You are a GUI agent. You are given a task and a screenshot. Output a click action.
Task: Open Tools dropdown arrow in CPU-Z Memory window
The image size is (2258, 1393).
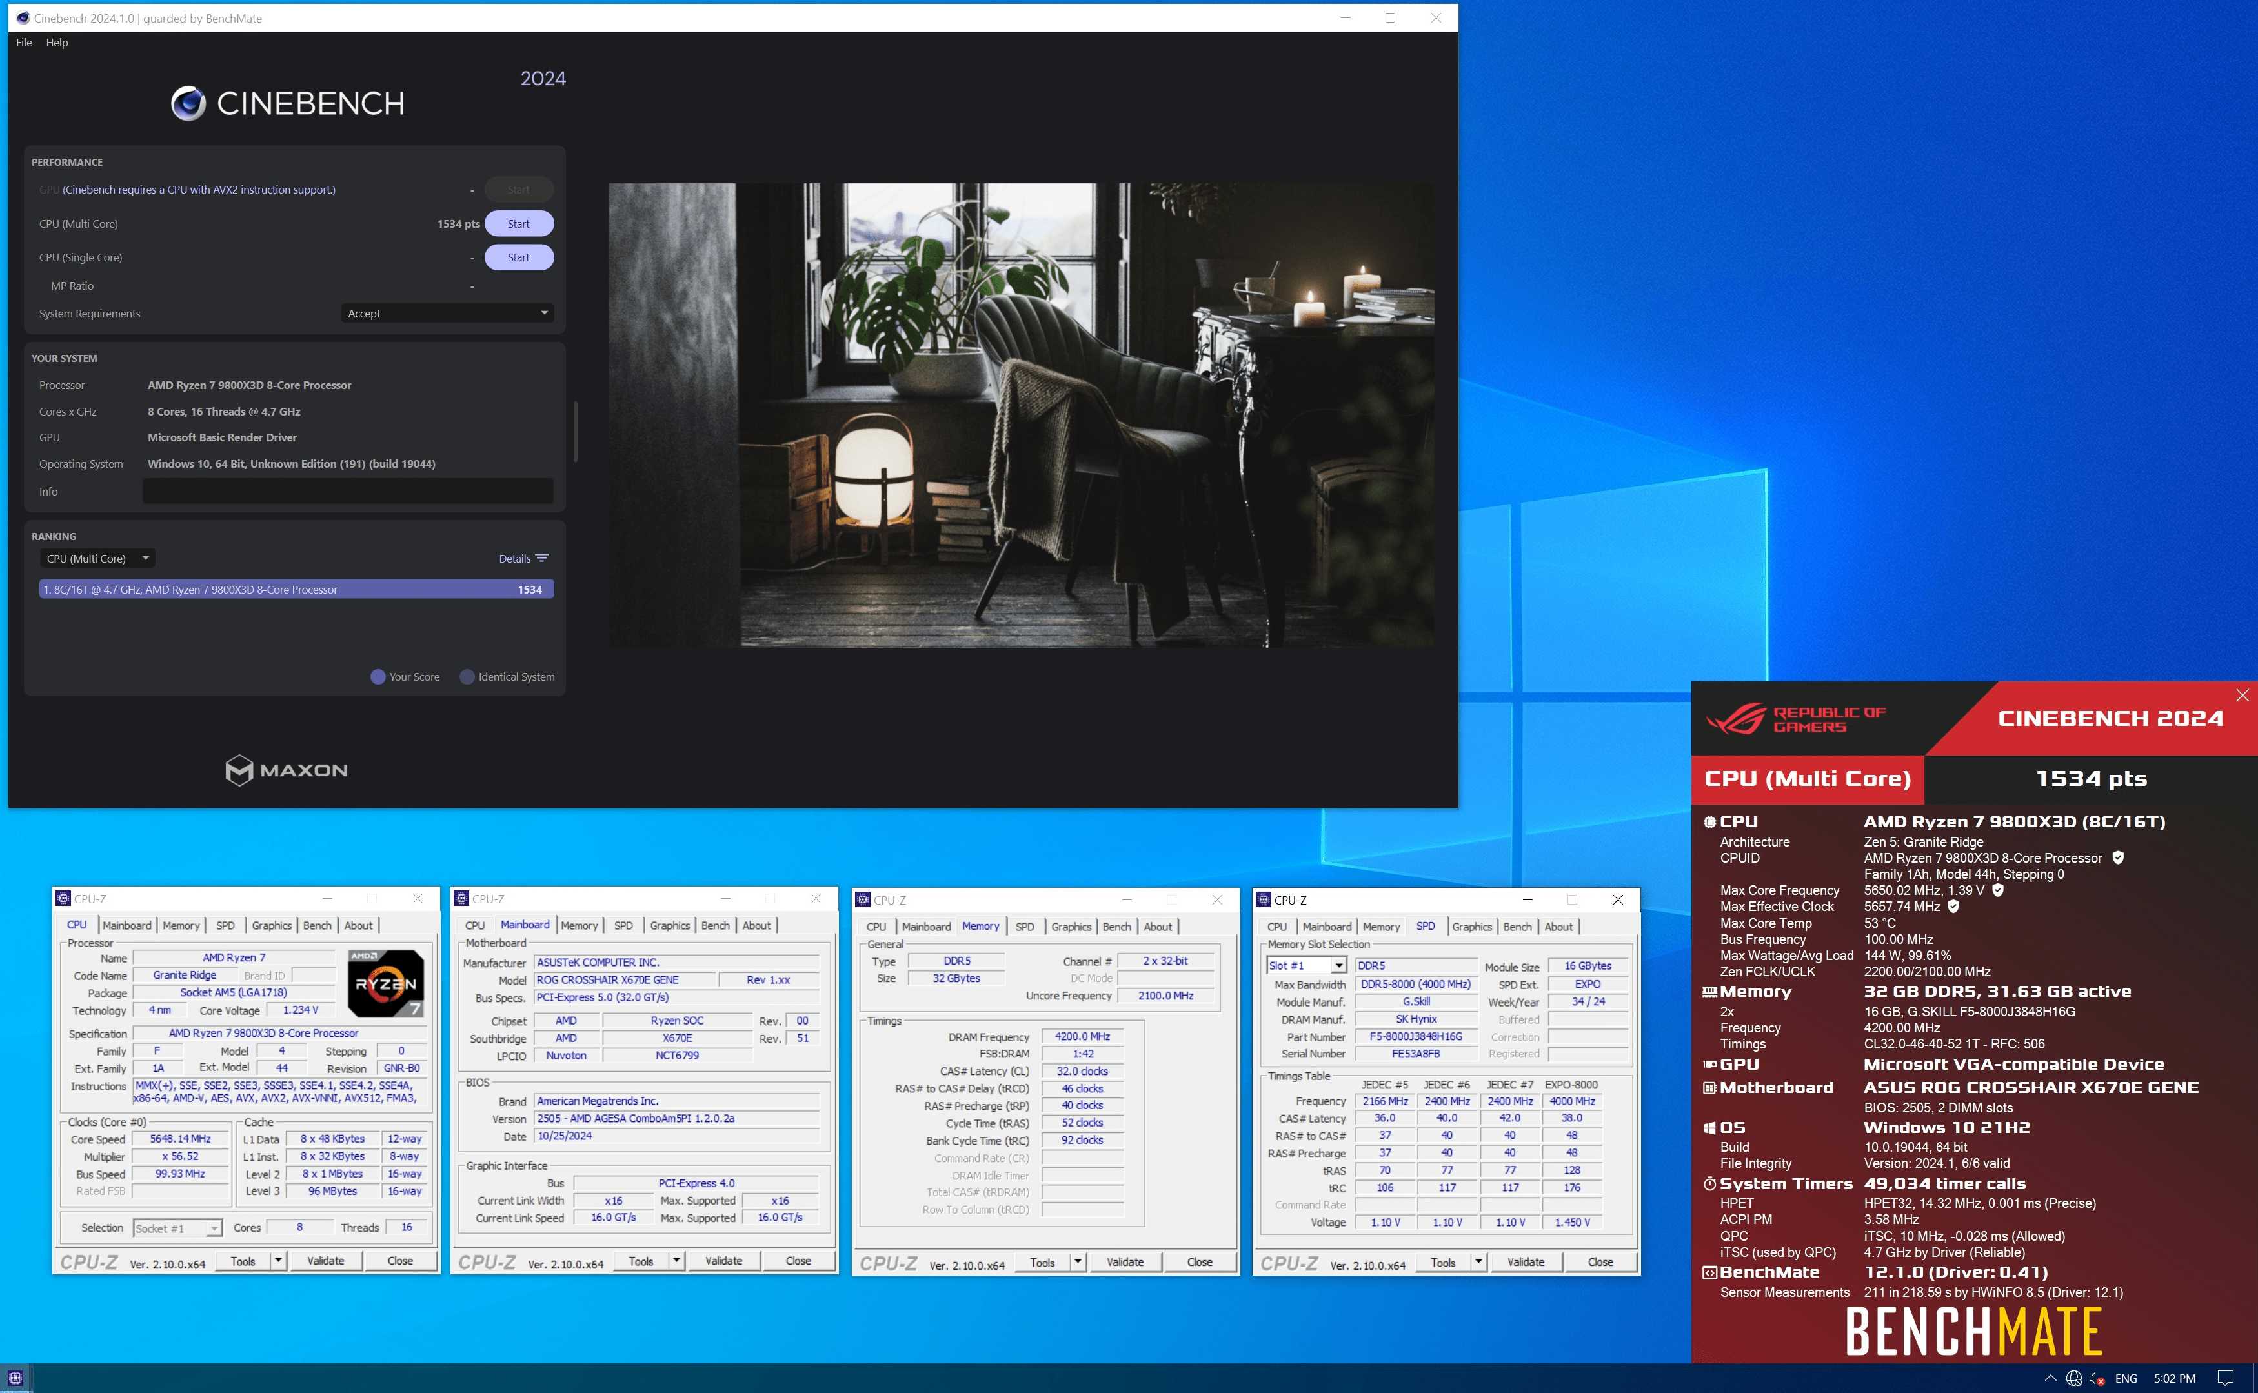(x=1078, y=1262)
